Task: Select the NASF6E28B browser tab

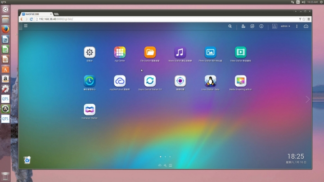Action: tap(36, 14)
